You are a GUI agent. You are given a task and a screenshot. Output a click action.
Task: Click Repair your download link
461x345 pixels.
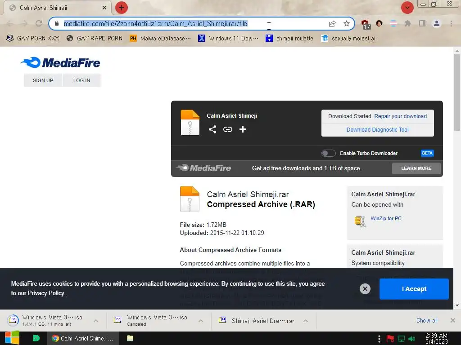click(400, 116)
